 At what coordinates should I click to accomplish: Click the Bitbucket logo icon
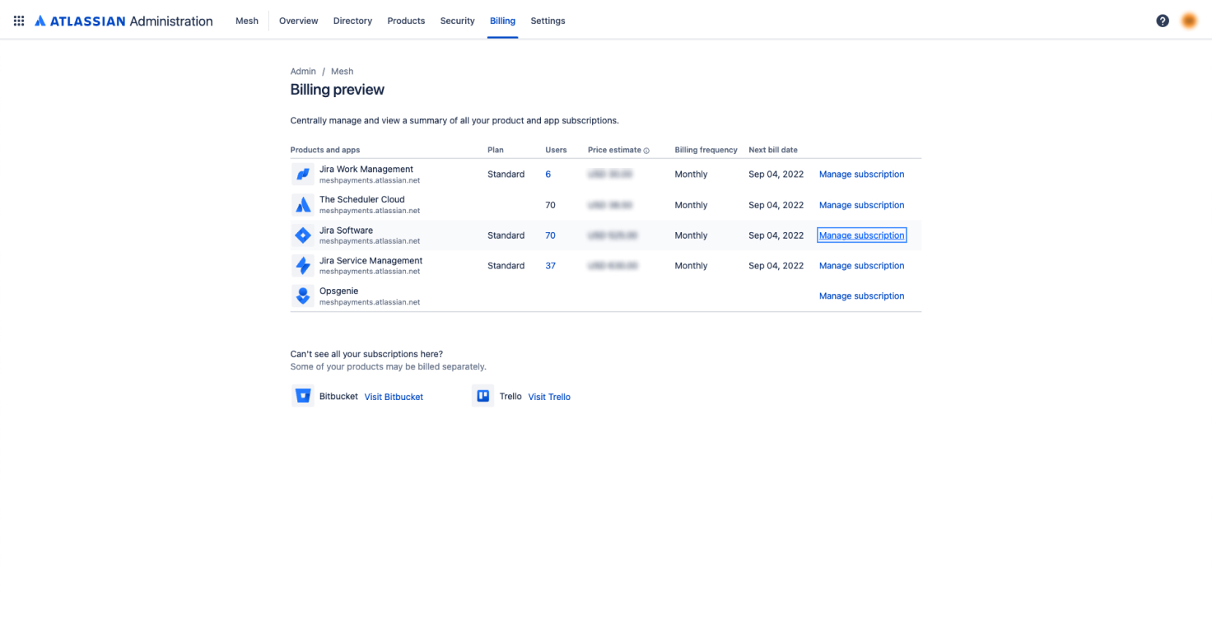pos(303,396)
